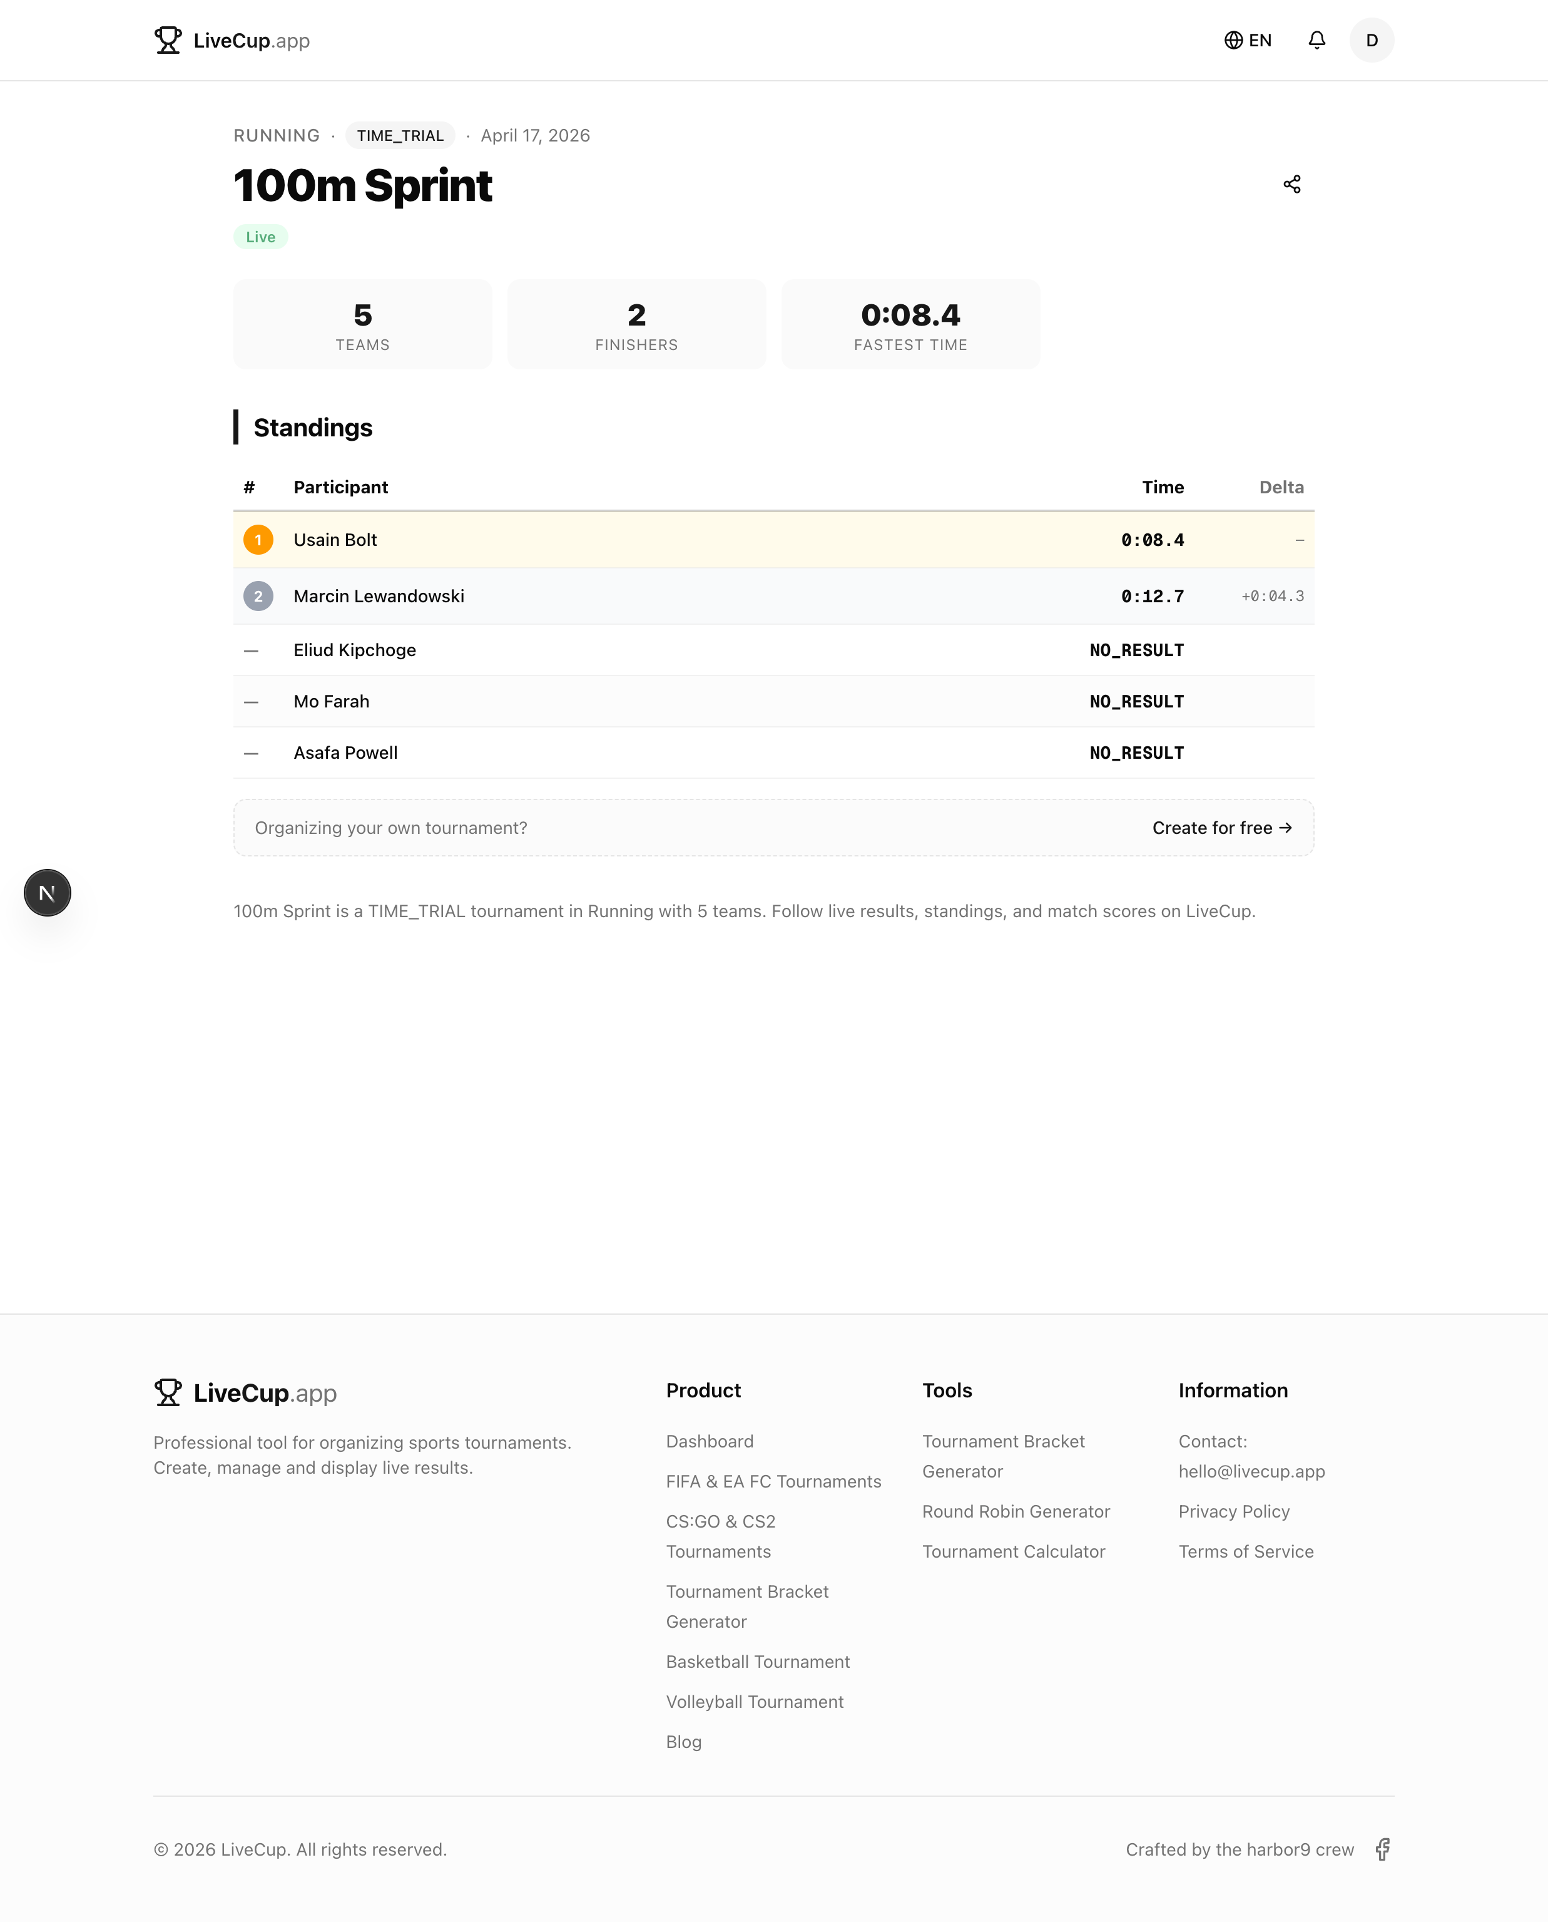Open the notifications bell
This screenshot has width=1548, height=1922.
pos(1316,40)
